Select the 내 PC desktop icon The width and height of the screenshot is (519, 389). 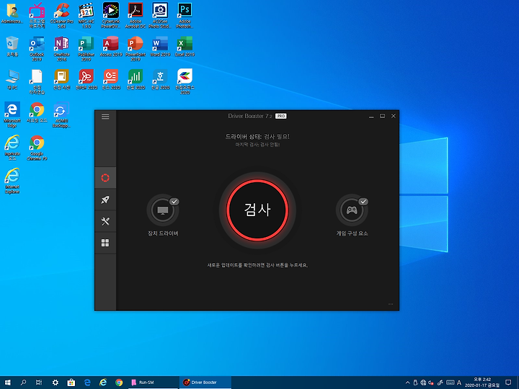[12, 80]
